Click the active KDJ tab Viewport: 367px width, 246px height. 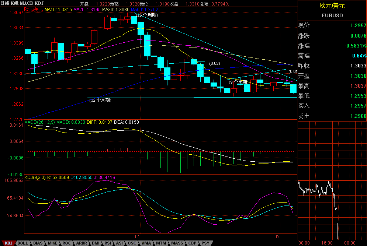(9, 243)
